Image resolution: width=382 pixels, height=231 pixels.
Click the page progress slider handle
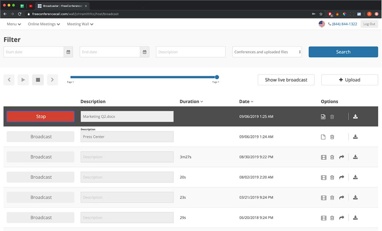pos(217,77)
